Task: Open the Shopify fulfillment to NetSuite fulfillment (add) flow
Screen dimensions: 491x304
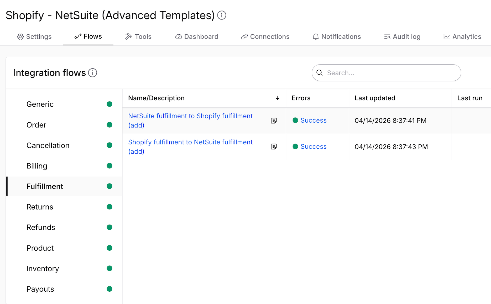Action: point(190,147)
